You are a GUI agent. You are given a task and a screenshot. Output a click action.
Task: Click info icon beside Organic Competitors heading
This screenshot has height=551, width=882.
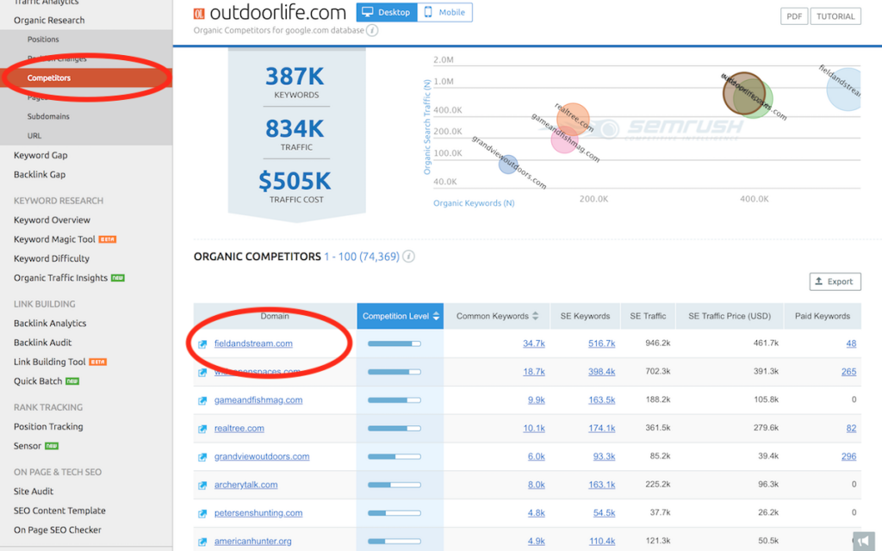[x=409, y=257]
